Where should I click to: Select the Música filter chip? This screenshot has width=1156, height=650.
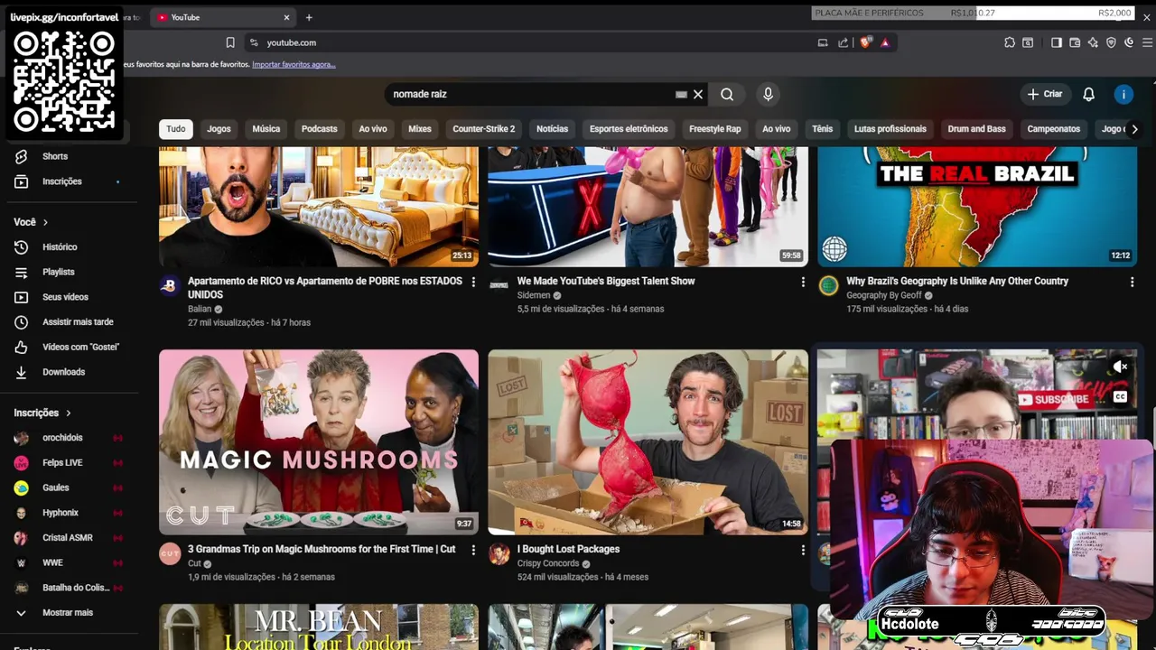click(x=266, y=129)
